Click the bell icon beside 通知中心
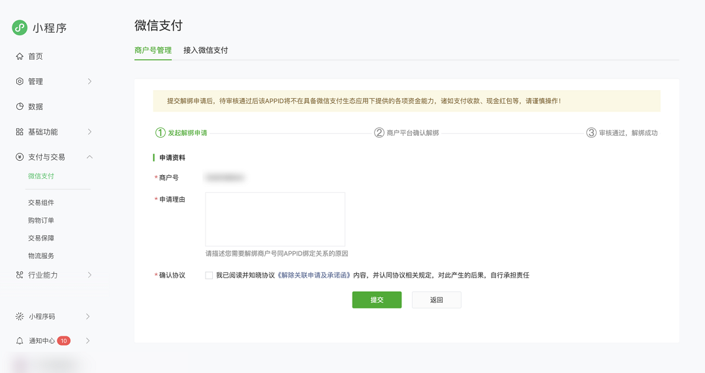 point(20,341)
